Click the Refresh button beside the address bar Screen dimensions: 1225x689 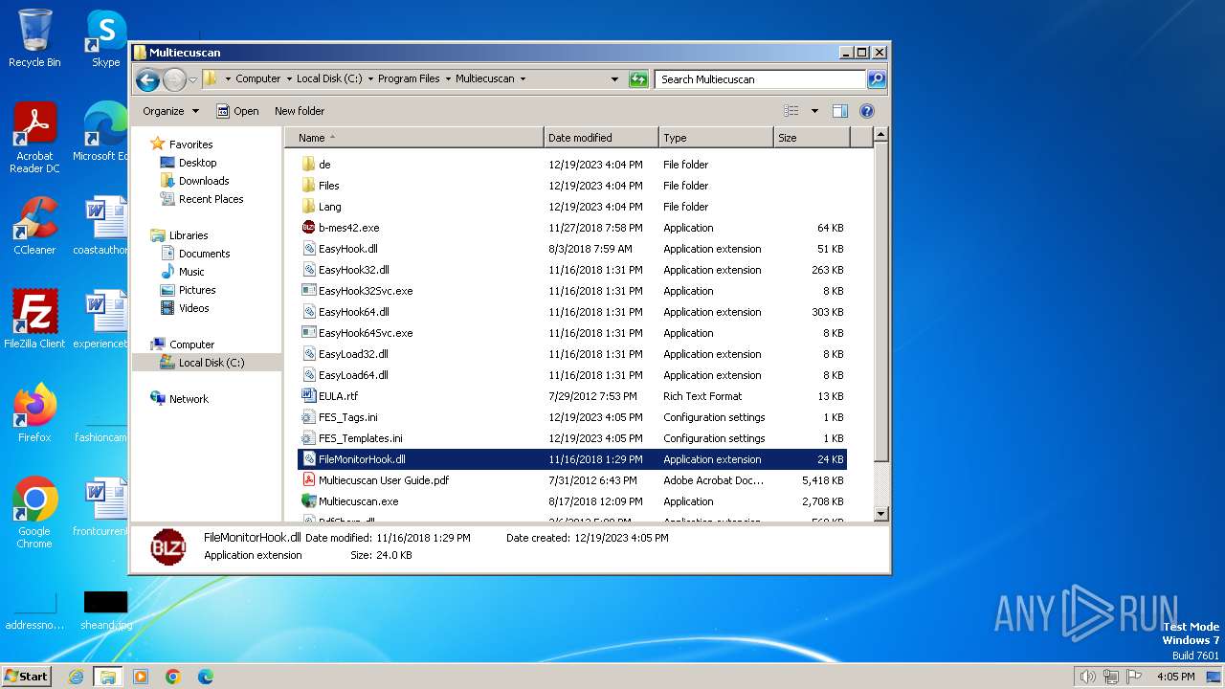pos(638,79)
